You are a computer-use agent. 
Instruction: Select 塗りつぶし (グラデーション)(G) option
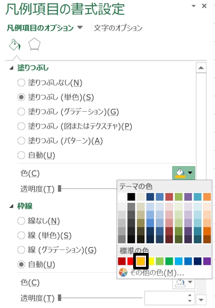pyautogui.click(x=68, y=112)
